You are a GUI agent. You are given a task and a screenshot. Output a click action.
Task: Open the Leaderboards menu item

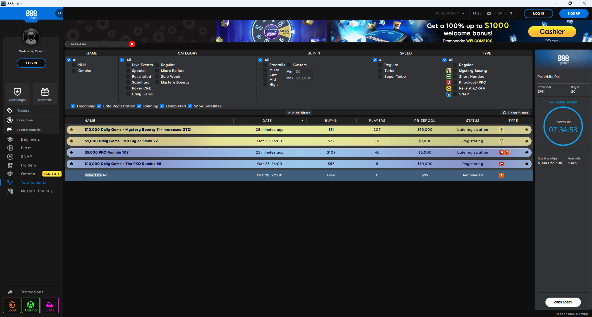click(x=30, y=130)
